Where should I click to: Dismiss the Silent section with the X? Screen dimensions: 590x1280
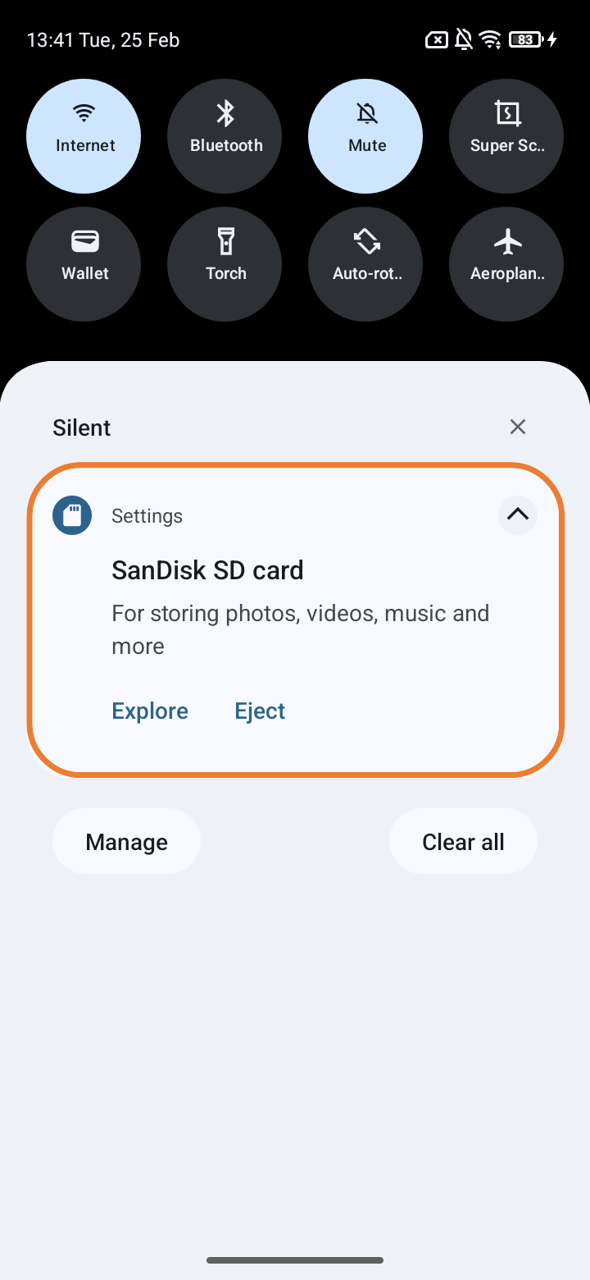[x=517, y=427]
